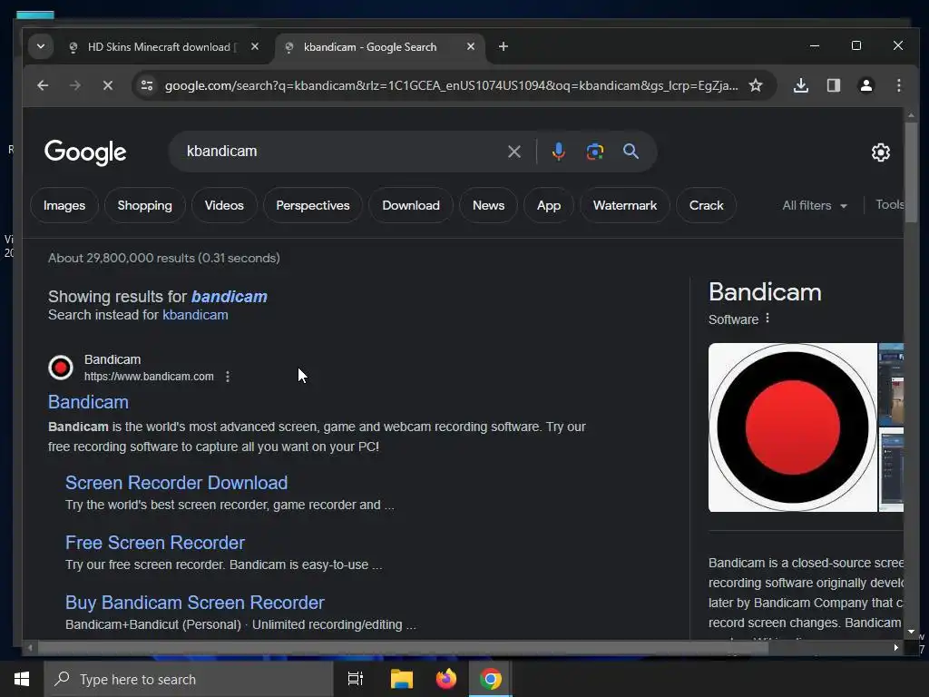
Task: Open site information icon in address bar
Action: (147, 85)
